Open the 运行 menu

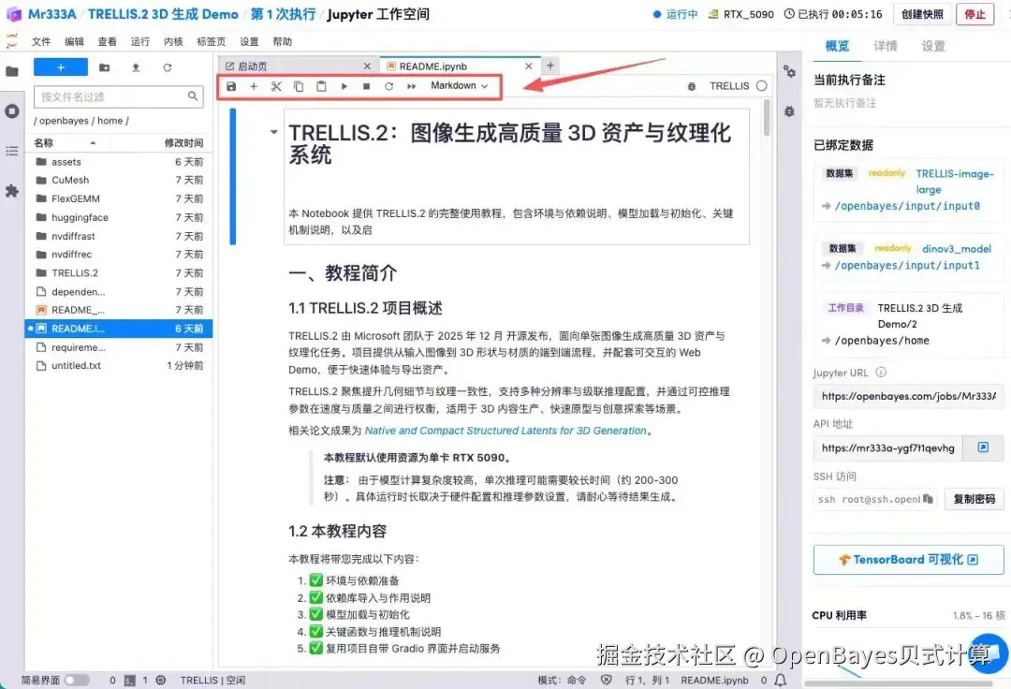(139, 41)
